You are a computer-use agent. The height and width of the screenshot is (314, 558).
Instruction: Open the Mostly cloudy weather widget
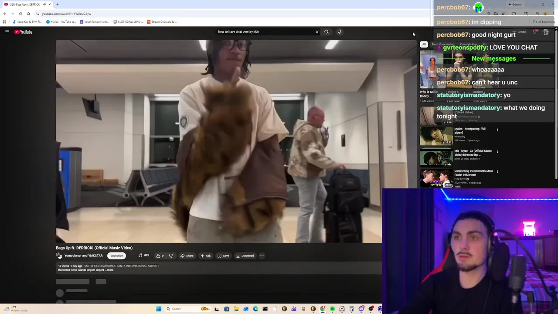[15, 309]
